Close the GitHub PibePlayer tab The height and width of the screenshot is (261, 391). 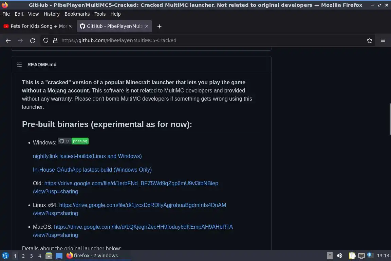147,26
